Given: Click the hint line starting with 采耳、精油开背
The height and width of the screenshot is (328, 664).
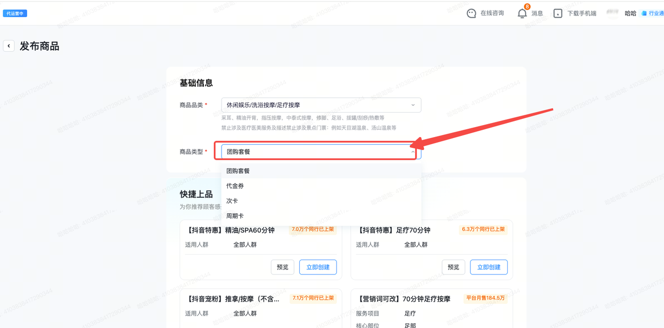Looking at the screenshot, I should click(303, 118).
